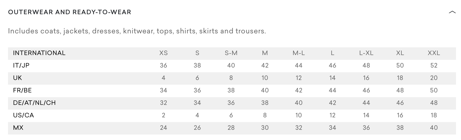
Task: Click the description text mentioning coats and jackets
Action: click(x=137, y=31)
